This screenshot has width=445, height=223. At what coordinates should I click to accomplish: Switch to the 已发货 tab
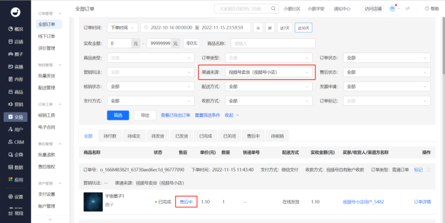click(182, 136)
